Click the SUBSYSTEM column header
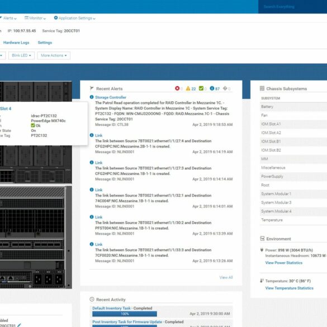This screenshot has width=327, height=327. [x=271, y=98]
